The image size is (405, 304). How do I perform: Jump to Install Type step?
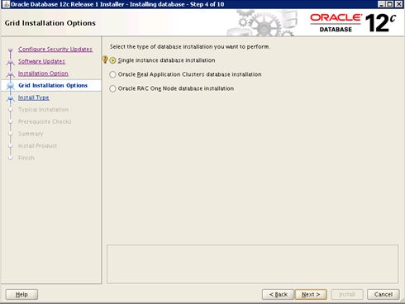[34, 97]
